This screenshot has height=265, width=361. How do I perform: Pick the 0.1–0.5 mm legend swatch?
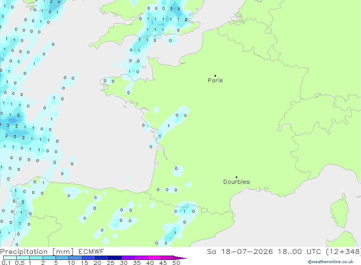[x=10, y=258]
